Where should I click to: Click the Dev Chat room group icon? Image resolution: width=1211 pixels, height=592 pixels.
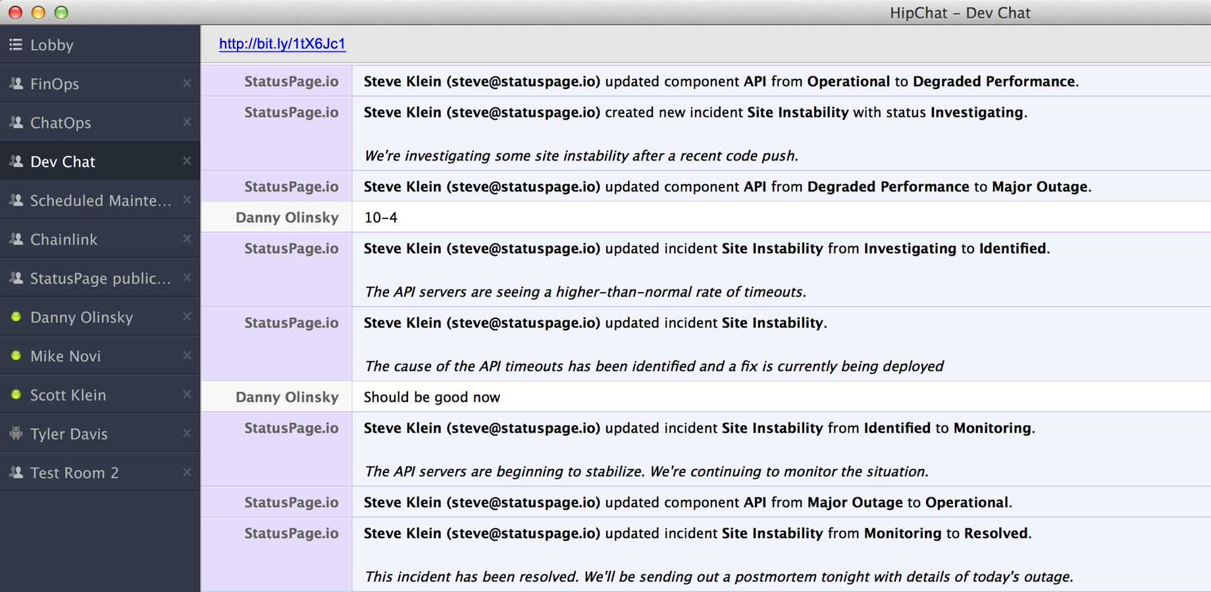tap(16, 161)
